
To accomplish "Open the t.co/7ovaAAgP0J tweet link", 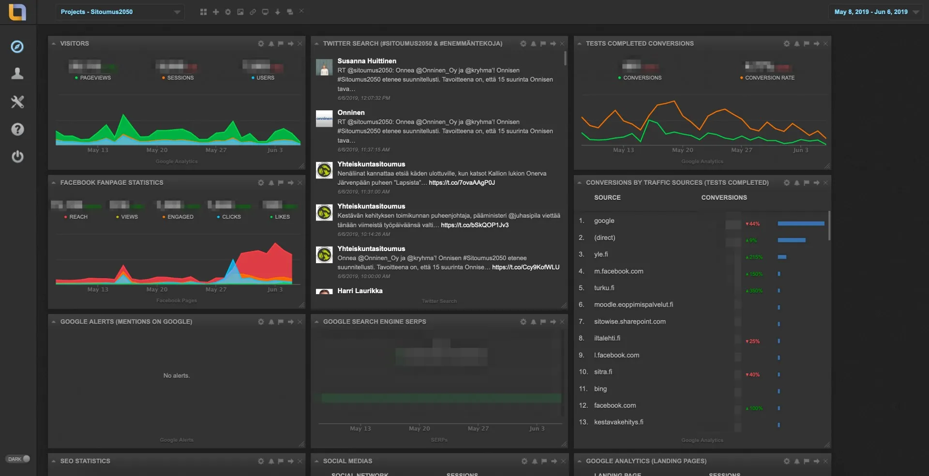I will pos(462,183).
